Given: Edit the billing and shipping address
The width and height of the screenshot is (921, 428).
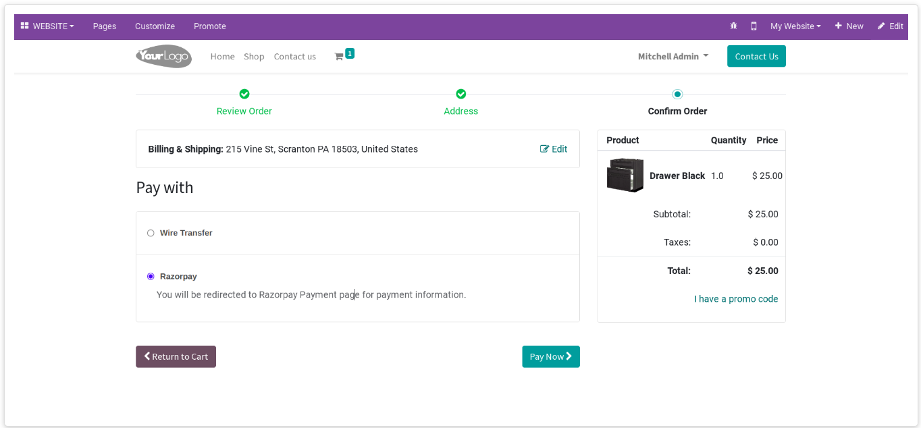Looking at the screenshot, I should click(554, 149).
